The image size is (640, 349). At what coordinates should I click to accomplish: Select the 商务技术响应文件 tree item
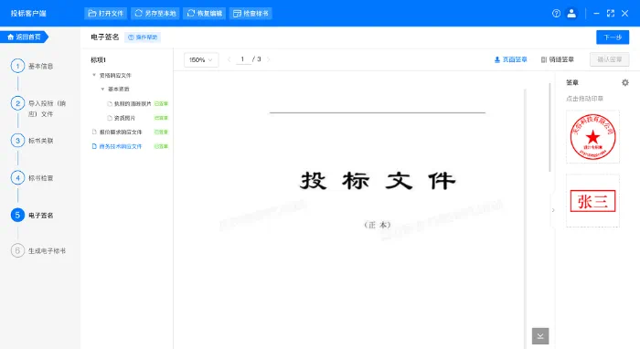click(x=117, y=146)
